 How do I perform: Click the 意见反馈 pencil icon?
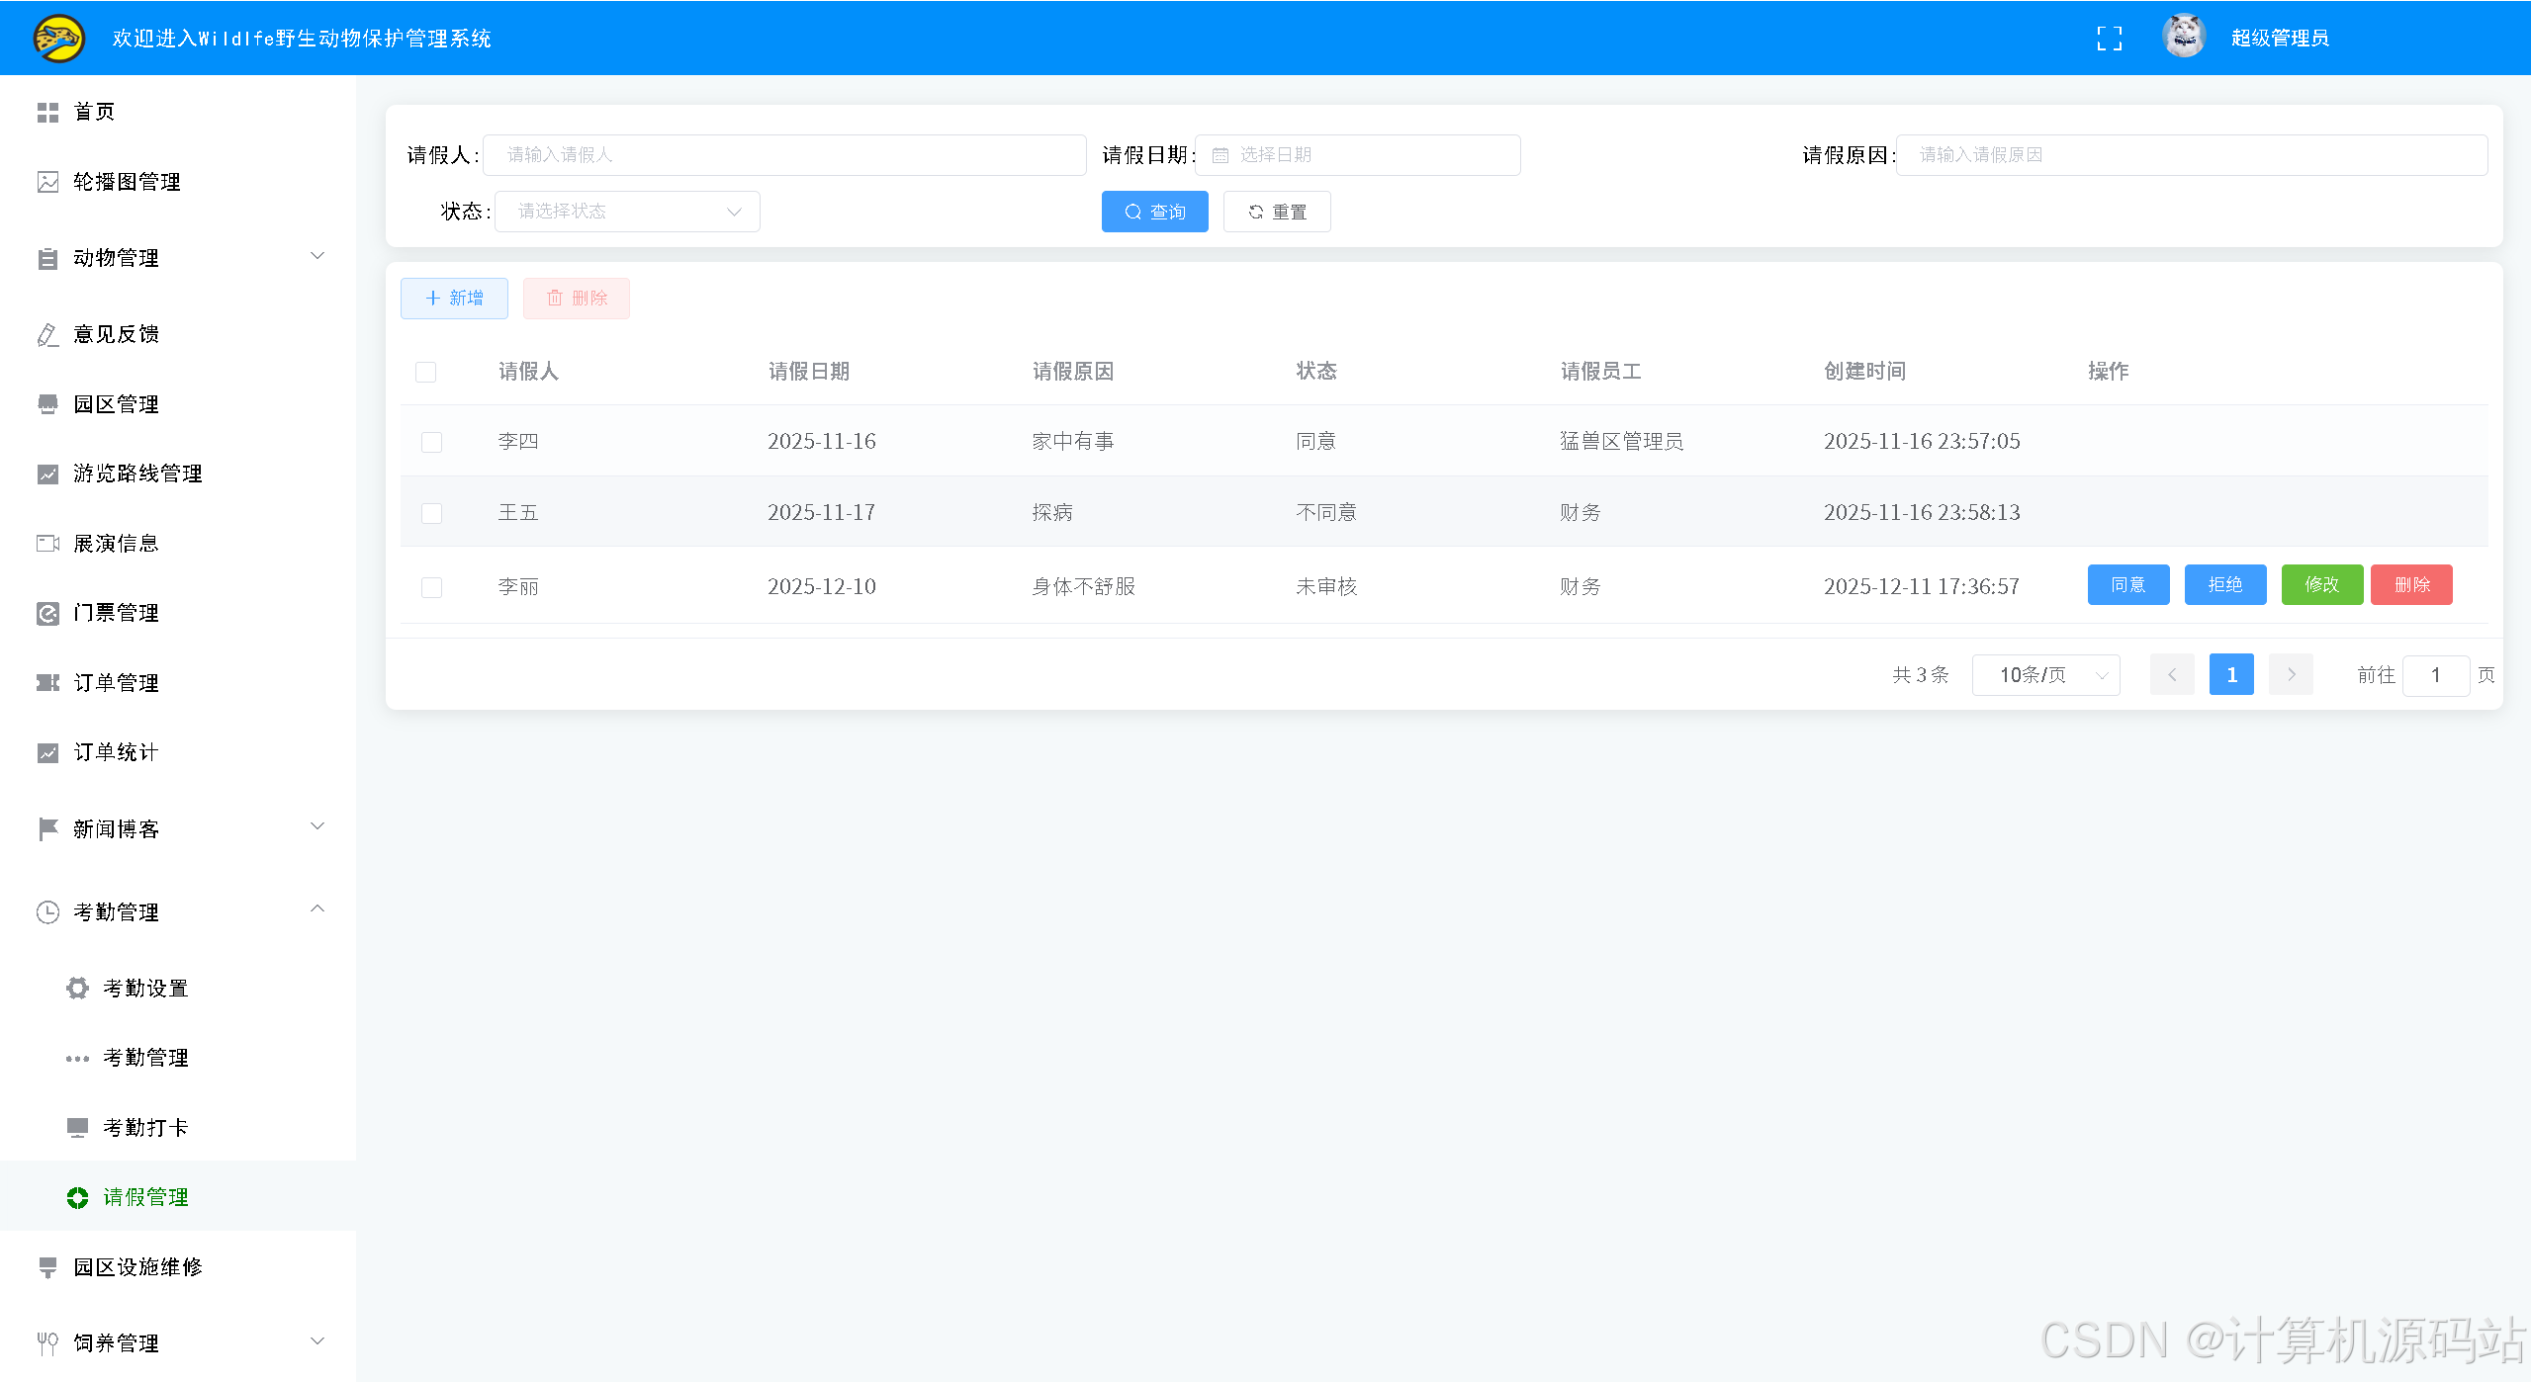[x=47, y=335]
